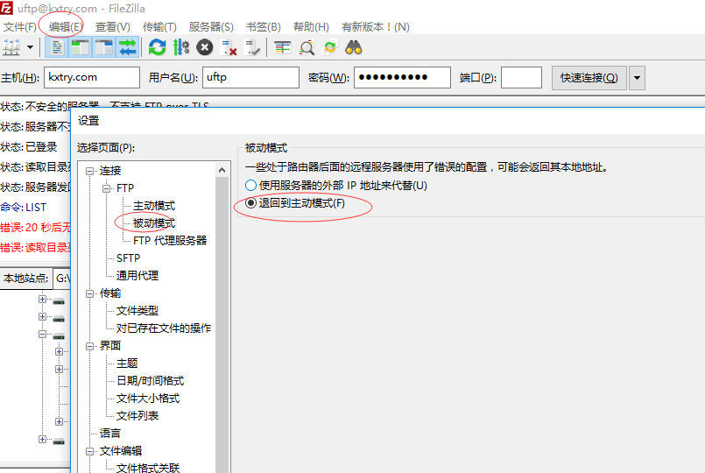The height and width of the screenshot is (473, 705).
Task: Click the 命令: LIST log line
Action: coord(24,208)
